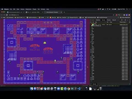This screenshot has height=99, width=132.
Task: Toggle the DevTools device toolbar icon
Action: click(93, 20)
